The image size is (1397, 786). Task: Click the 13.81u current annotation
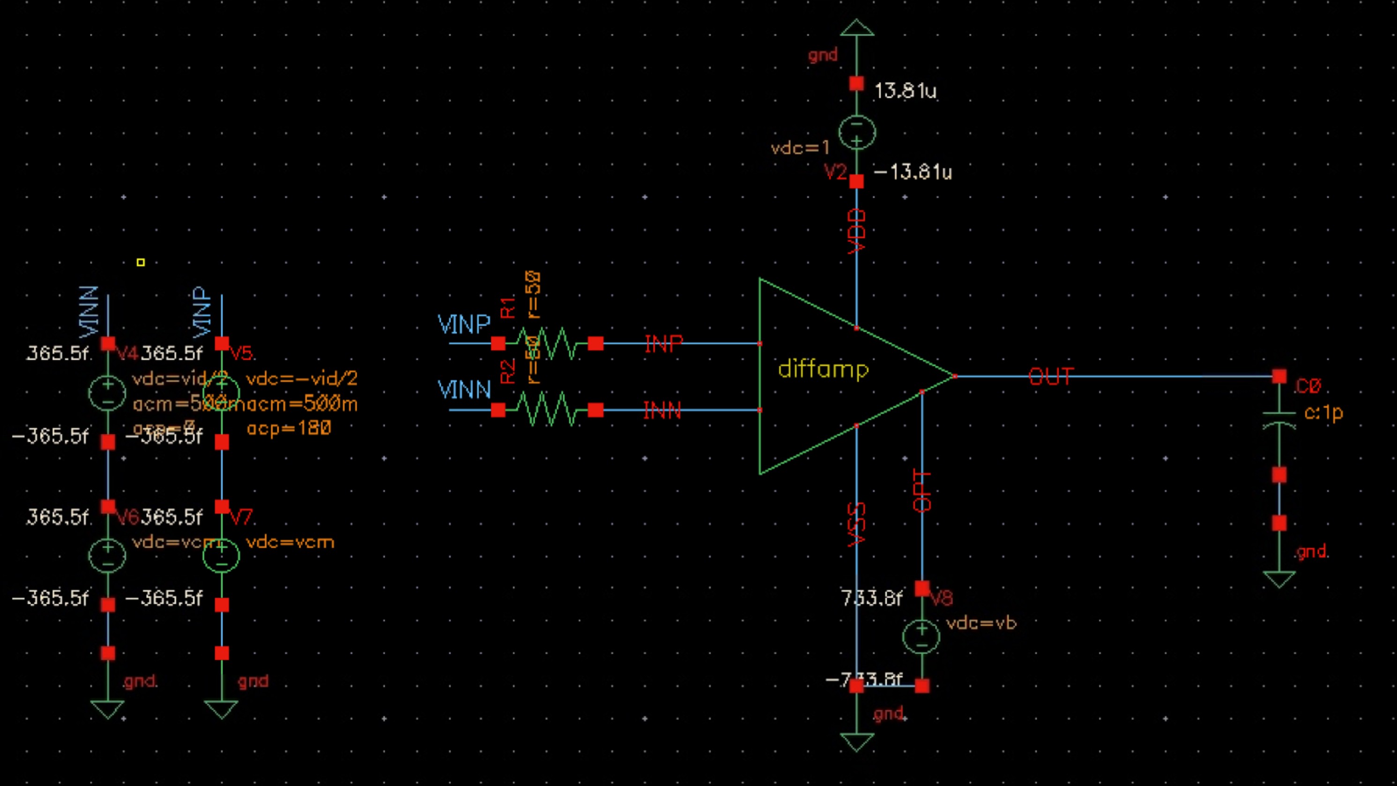[x=905, y=90]
